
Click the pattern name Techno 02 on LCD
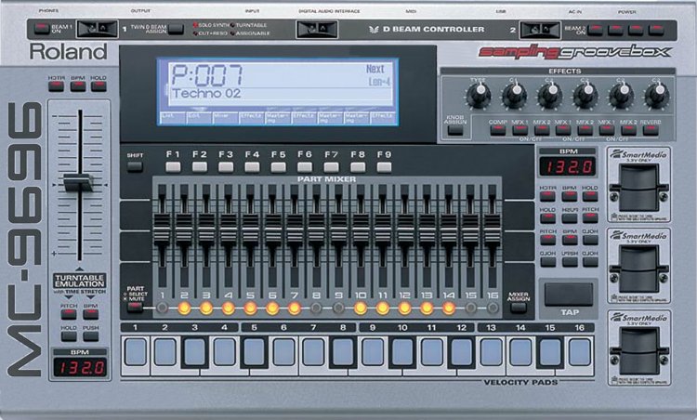coord(206,93)
